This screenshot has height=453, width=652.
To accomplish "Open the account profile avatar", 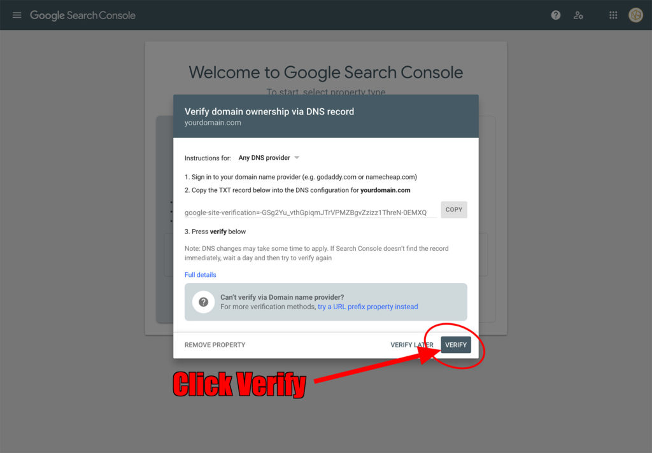I will [635, 15].
